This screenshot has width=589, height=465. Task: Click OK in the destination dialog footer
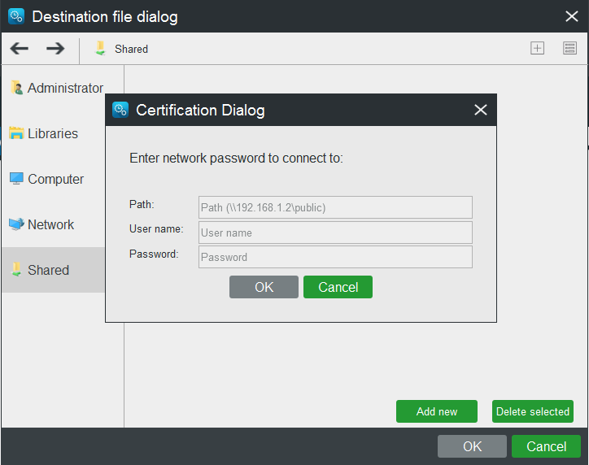pyautogui.click(x=472, y=446)
